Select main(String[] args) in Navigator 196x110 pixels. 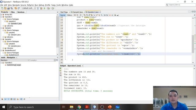point(13,65)
